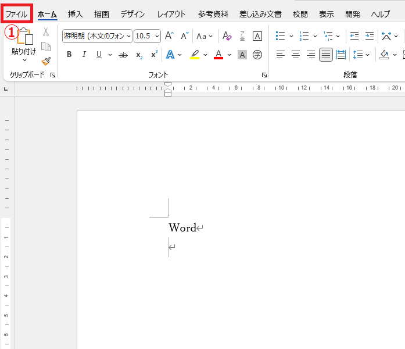The height and width of the screenshot is (349, 405).
Task: Click the 貼り付け paste icon
Action: point(25,36)
